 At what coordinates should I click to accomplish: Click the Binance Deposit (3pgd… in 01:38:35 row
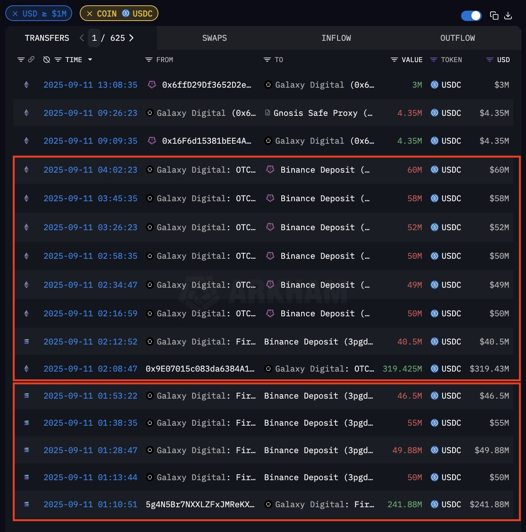(x=319, y=423)
